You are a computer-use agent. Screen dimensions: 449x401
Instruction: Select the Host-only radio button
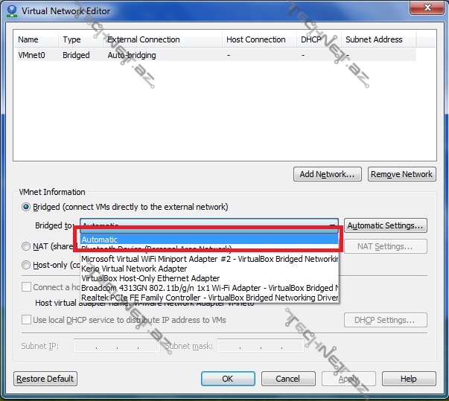pyautogui.click(x=26, y=265)
